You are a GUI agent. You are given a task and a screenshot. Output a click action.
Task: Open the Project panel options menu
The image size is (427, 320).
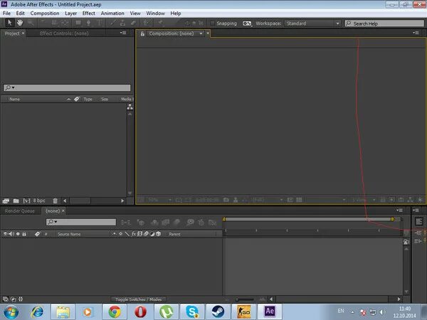(x=124, y=33)
